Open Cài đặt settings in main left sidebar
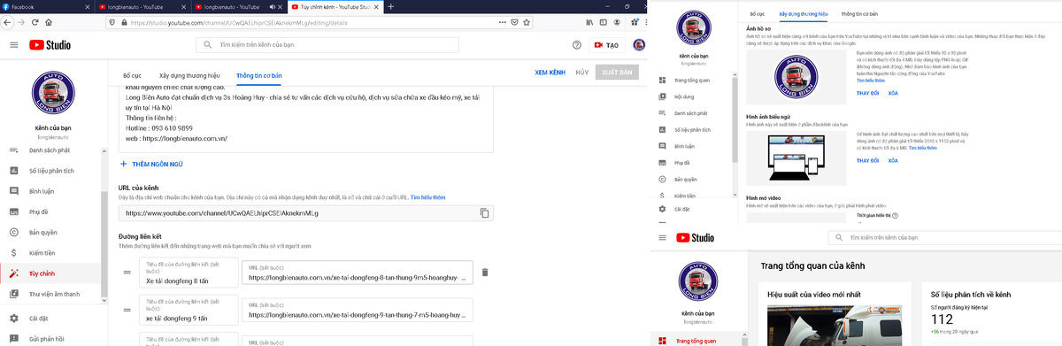The image size is (1062, 346). (x=38, y=318)
